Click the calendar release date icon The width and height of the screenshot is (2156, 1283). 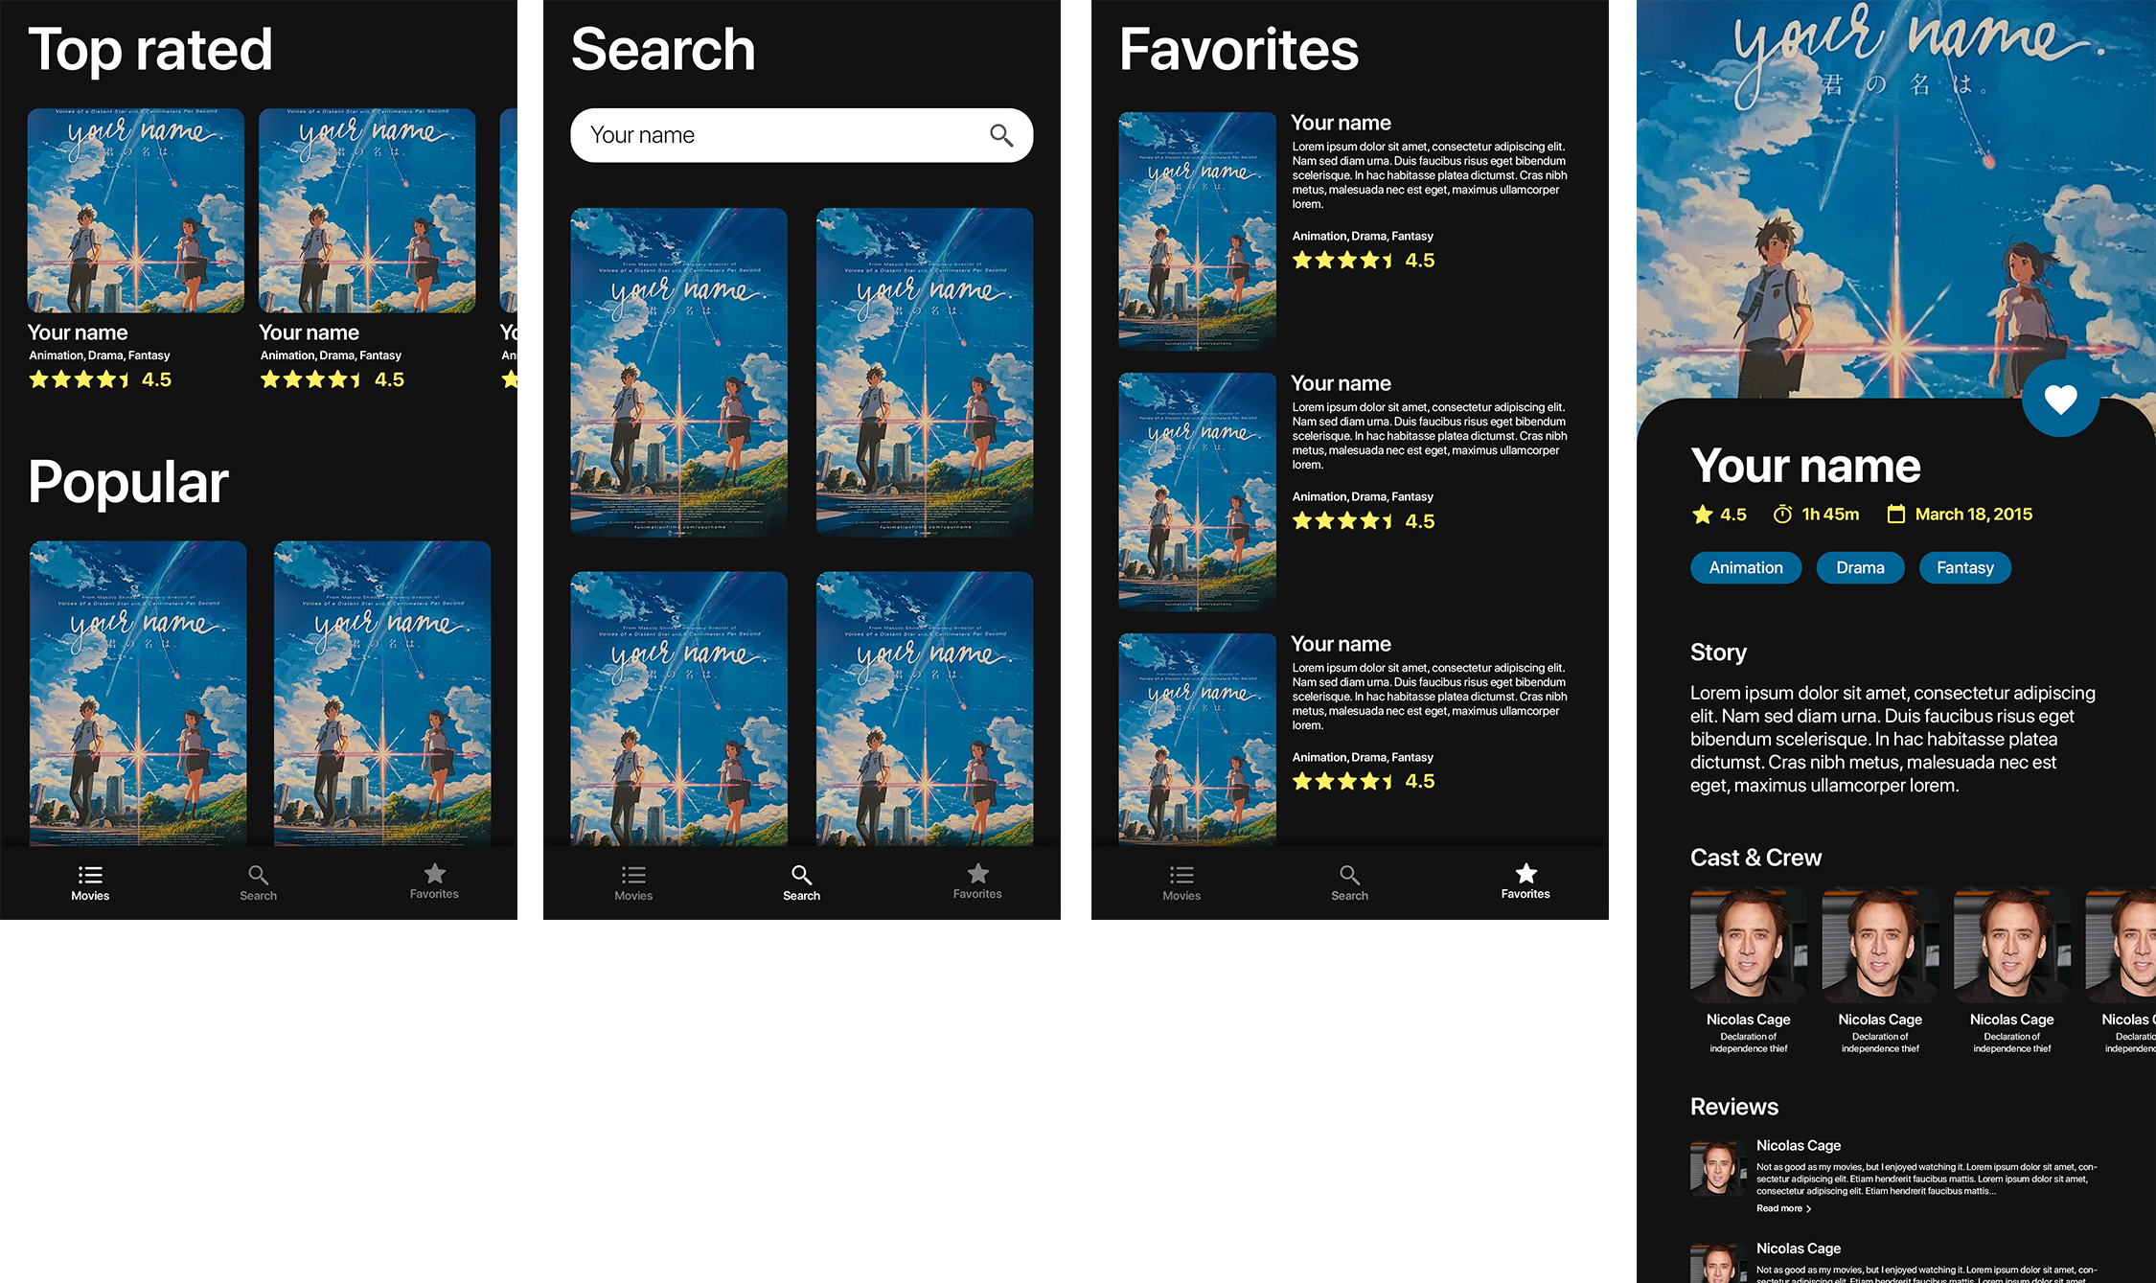[1895, 515]
